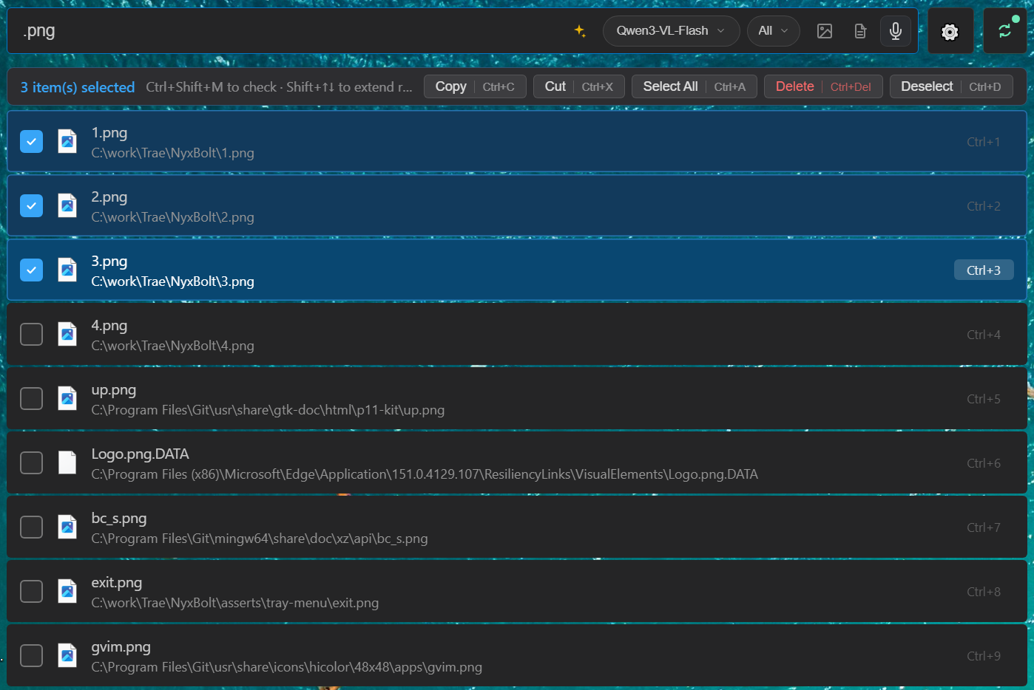This screenshot has height=690, width=1034.
Task: Uncheck the 1.png checkbox
Action: [x=31, y=141]
